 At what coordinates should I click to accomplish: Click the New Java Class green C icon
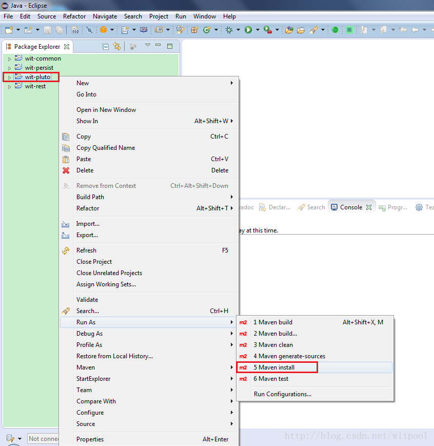point(207,30)
